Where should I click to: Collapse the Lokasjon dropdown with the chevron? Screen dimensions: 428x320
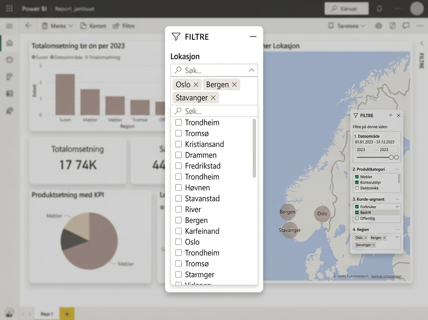pyautogui.click(x=251, y=70)
